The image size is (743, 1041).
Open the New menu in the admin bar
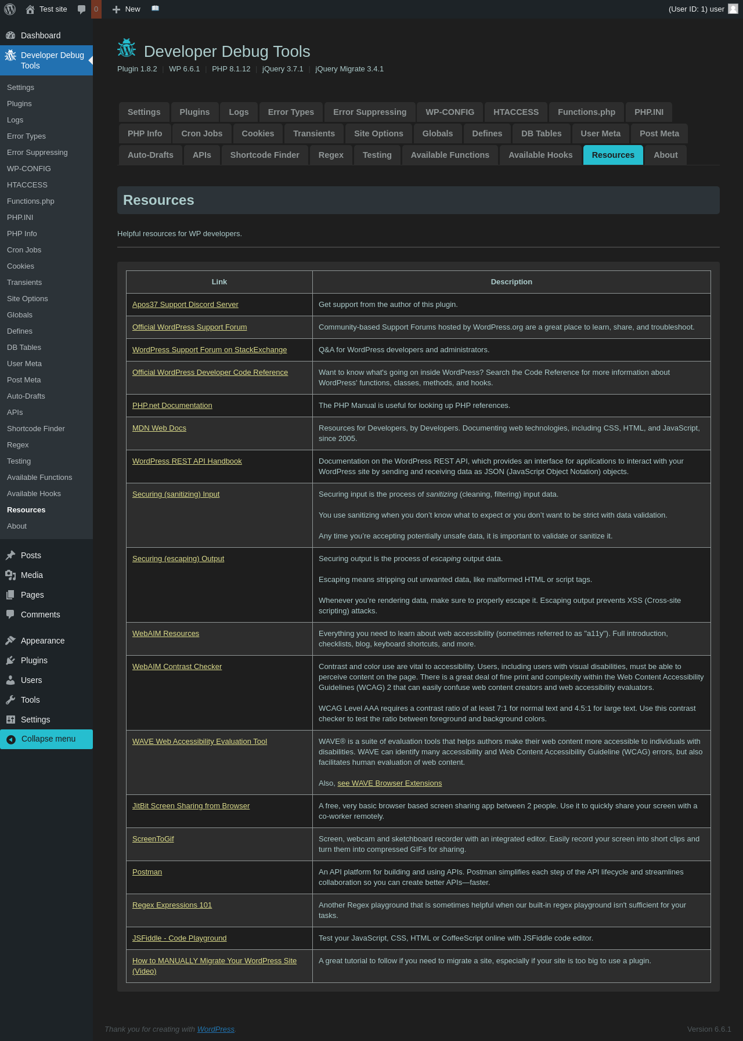127,9
